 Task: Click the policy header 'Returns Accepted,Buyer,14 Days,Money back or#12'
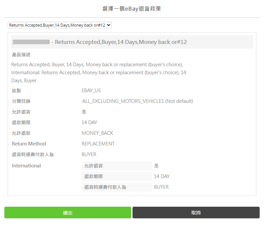coord(121,42)
